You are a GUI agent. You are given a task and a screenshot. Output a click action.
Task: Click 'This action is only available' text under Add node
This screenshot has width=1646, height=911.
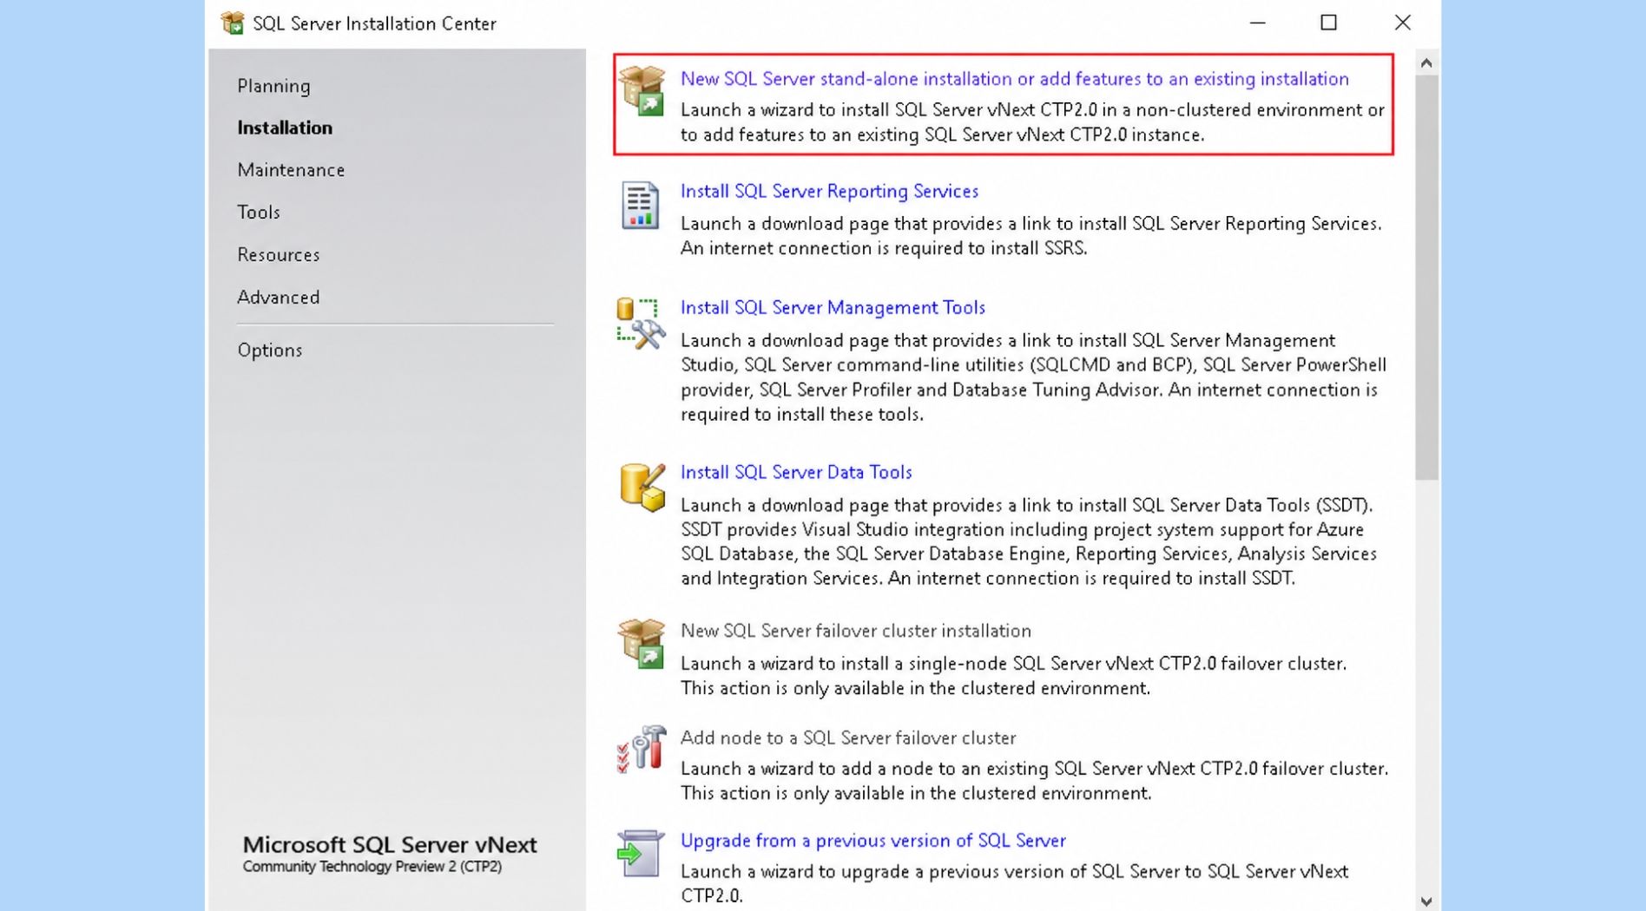(x=916, y=794)
